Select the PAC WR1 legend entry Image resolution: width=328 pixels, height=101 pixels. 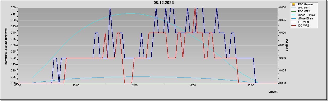(304, 8)
